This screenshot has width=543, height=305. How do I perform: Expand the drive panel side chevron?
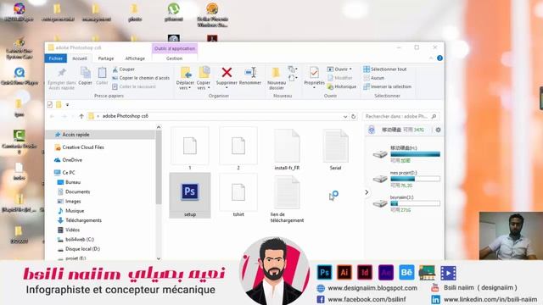[367, 192]
